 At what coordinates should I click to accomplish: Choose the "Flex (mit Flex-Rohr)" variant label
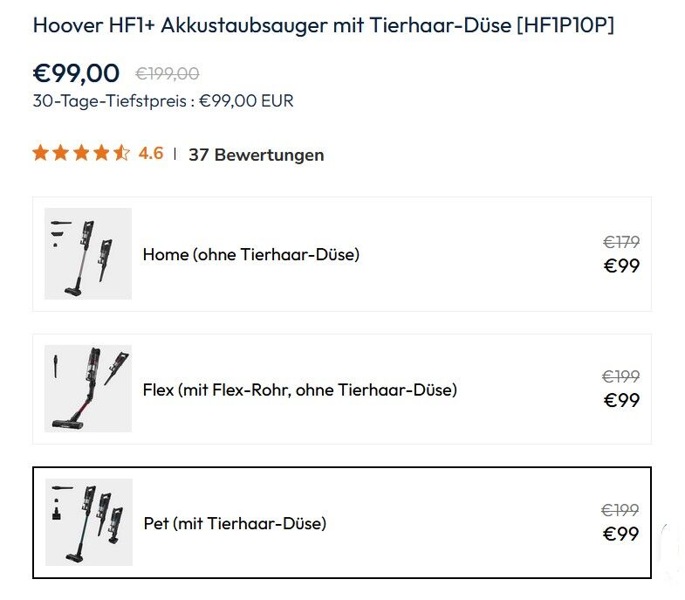point(299,390)
